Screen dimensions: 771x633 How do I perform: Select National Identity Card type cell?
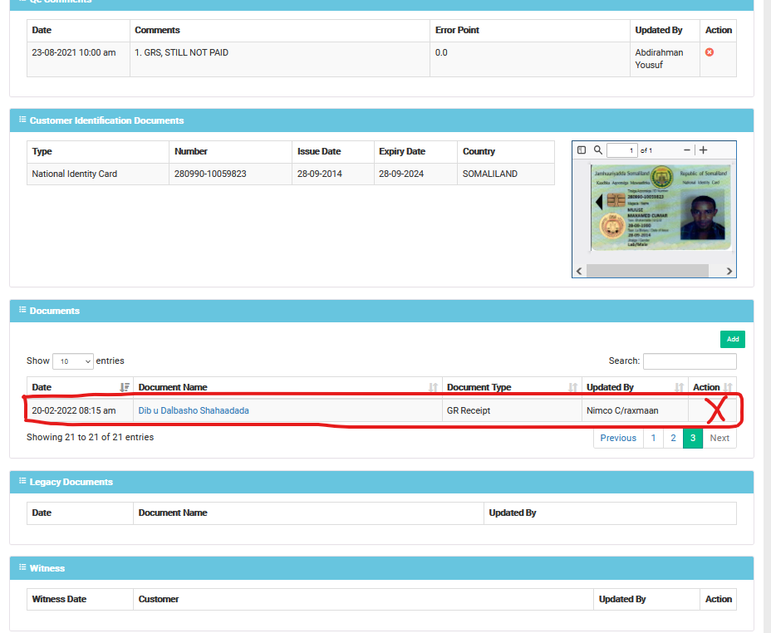point(98,174)
